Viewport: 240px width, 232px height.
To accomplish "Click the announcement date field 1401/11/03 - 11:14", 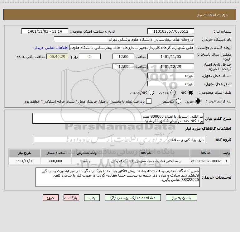I will click(45, 31).
